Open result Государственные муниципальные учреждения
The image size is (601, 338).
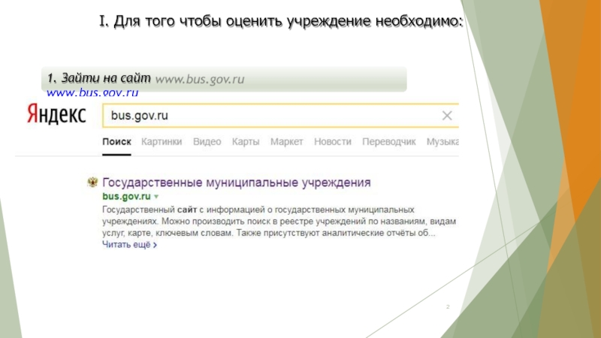pyautogui.click(x=237, y=183)
